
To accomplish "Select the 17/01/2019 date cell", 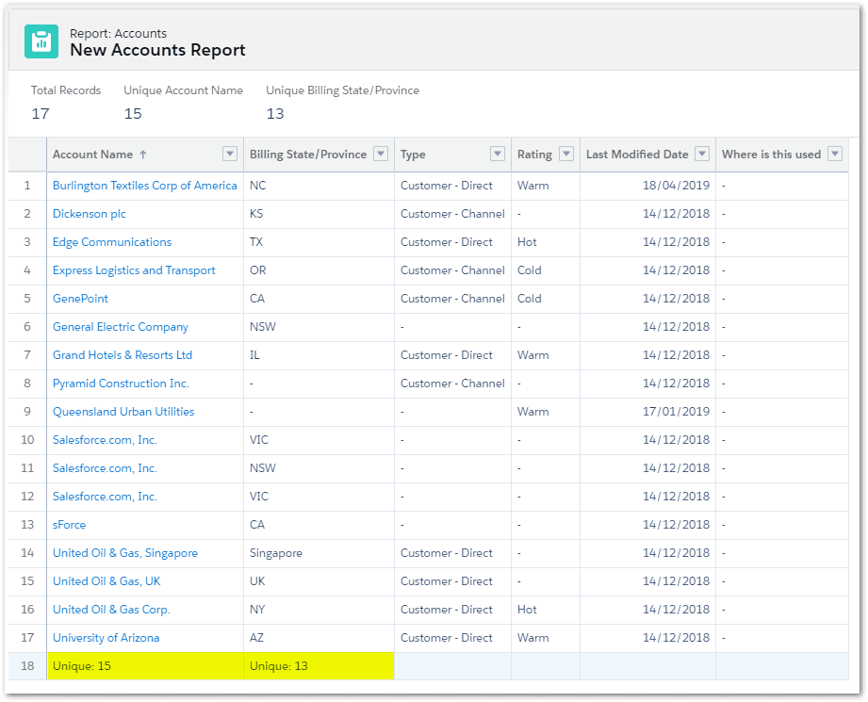I will coord(647,412).
